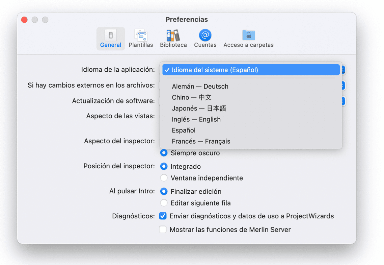Image resolution: width=384 pixels, height=265 pixels.
Task: Click the Plantillas template icon
Action: tap(141, 34)
